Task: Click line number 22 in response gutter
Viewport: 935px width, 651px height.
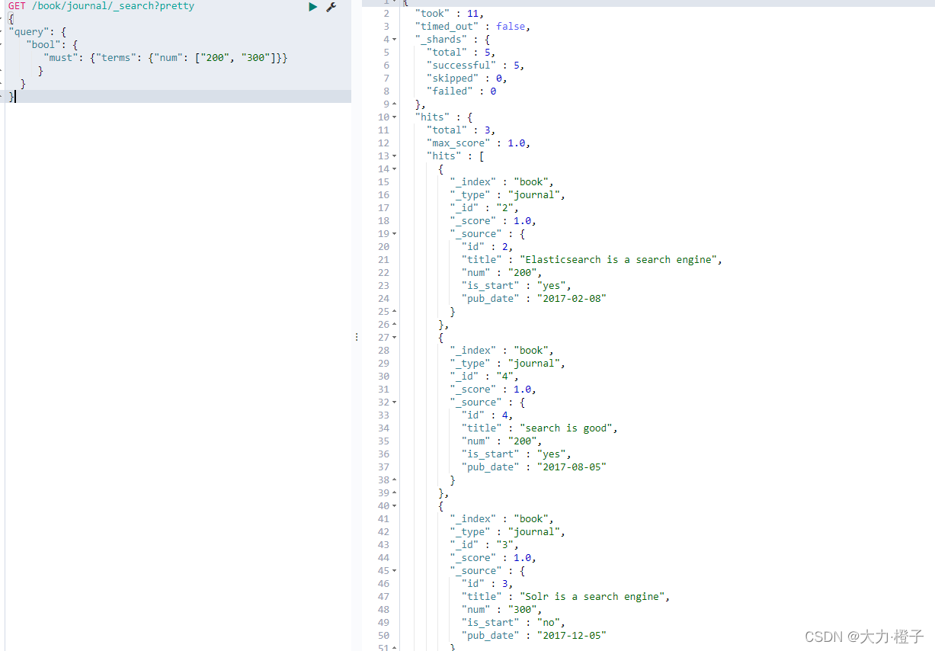Action: click(x=383, y=273)
